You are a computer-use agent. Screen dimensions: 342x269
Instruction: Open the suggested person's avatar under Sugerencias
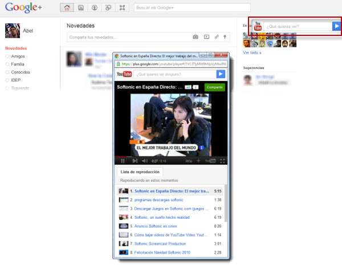point(247,80)
